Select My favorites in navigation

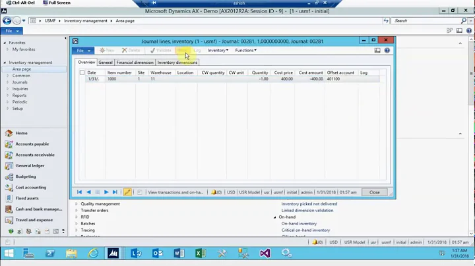coord(24,49)
